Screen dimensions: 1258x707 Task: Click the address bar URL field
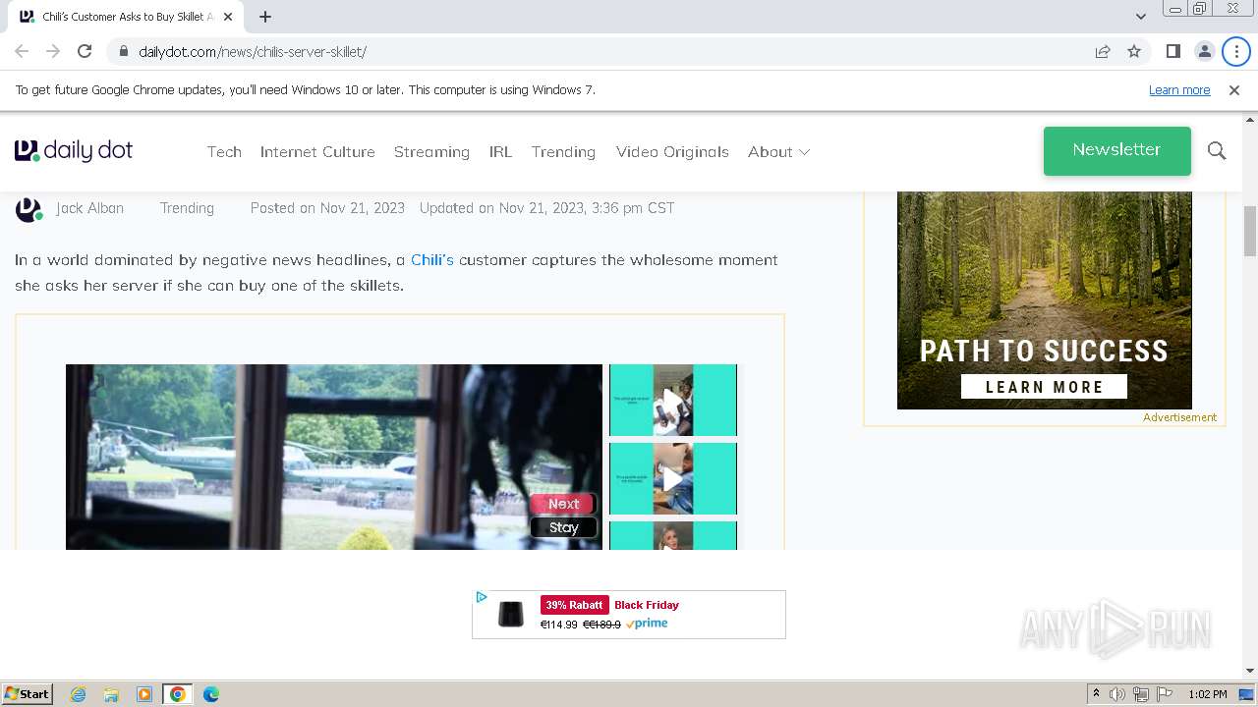tap(609, 51)
